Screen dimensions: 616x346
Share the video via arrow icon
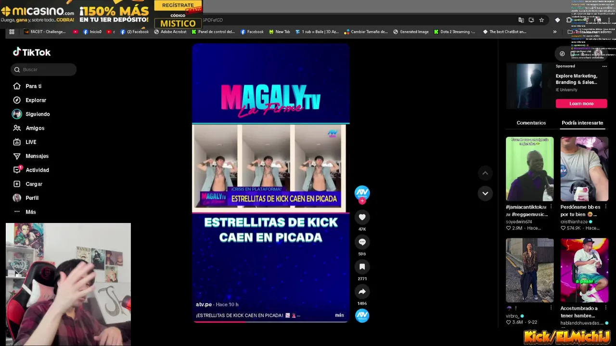pyautogui.click(x=362, y=291)
